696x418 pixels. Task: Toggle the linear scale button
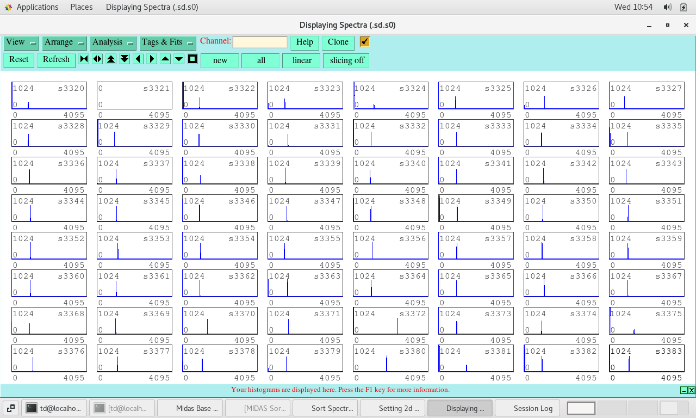(x=301, y=60)
